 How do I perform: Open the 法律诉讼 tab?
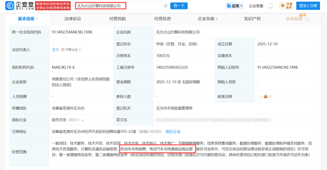point(73,19)
